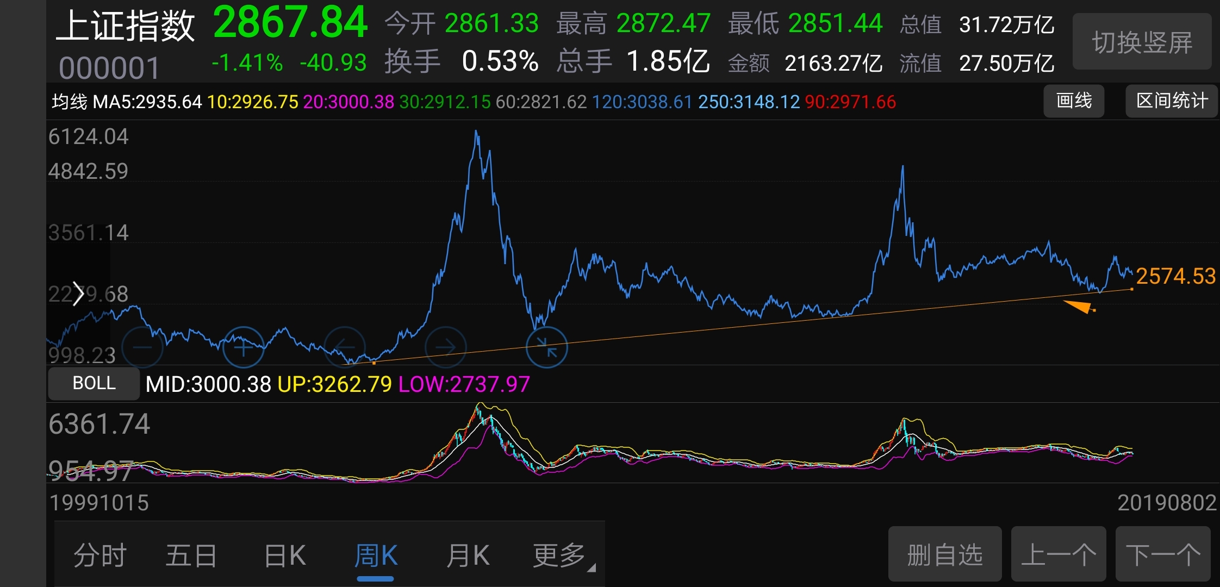The height and width of the screenshot is (587, 1220).
Task: Click the pan-right arrow icon on chart
Action: (x=446, y=347)
